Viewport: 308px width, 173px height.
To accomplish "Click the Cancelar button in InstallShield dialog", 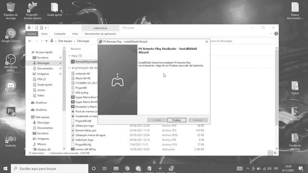I will pyautogui.click(x=198, y=120).
